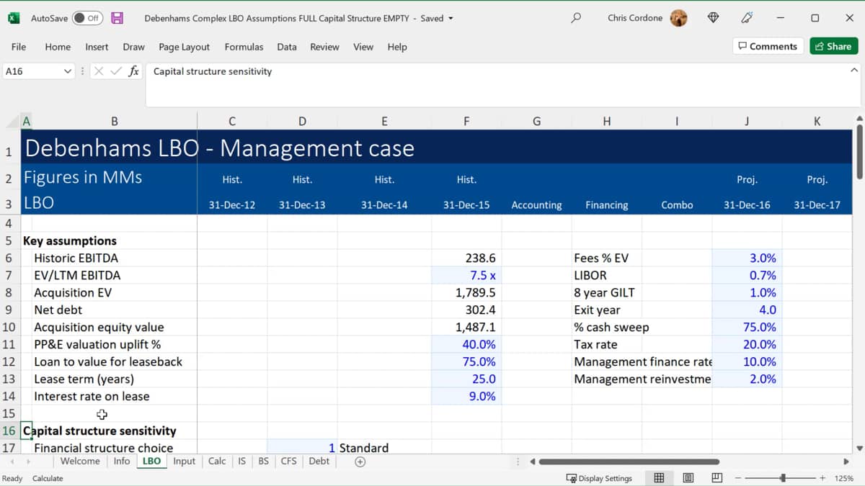Click the horizontal scrollbar thumb
The width and height of the screenshot is (865, 486).
coord(629,462)
